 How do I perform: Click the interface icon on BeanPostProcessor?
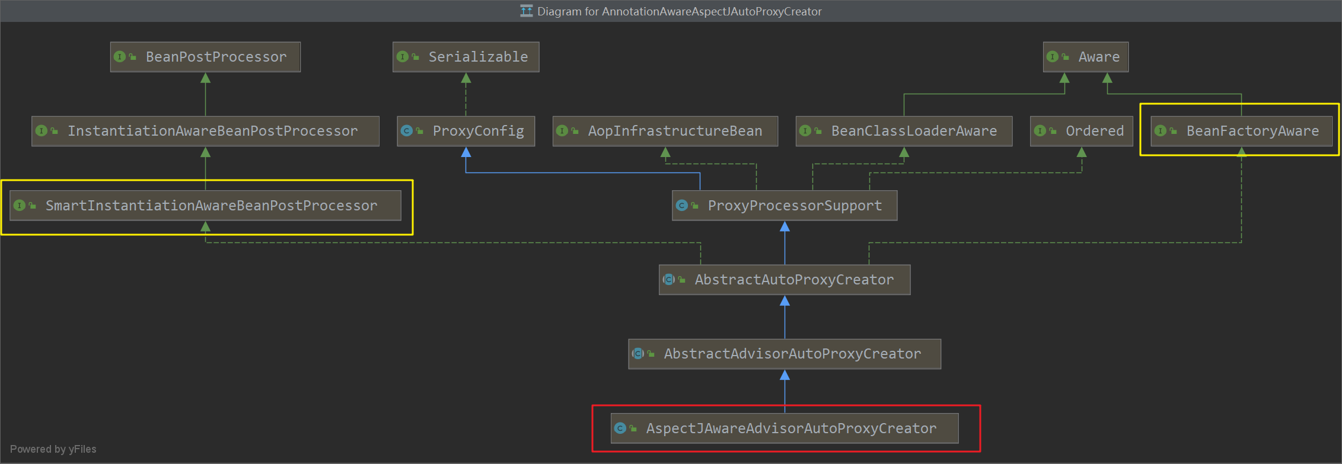coord(120,57)
